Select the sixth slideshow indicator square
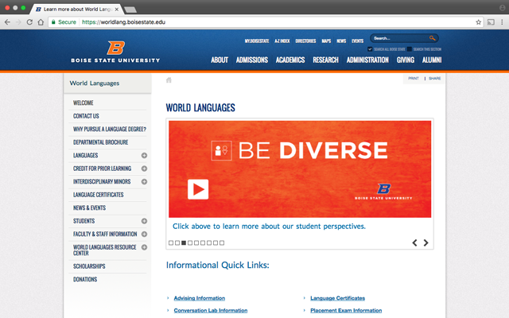 click(203, 242)
